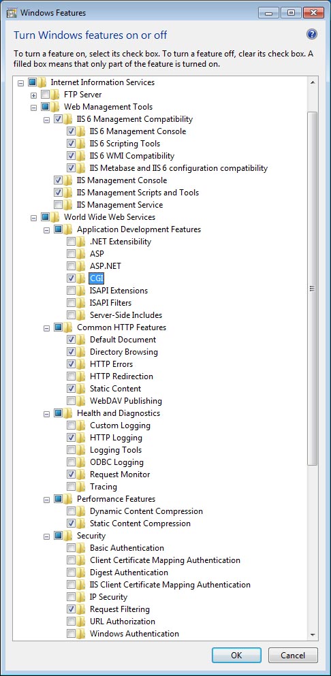Image resolution: width=331 pixels, height=676 pixels.
Task: Click the WebDAV Publishing folder icon
Action: point(81,400)
